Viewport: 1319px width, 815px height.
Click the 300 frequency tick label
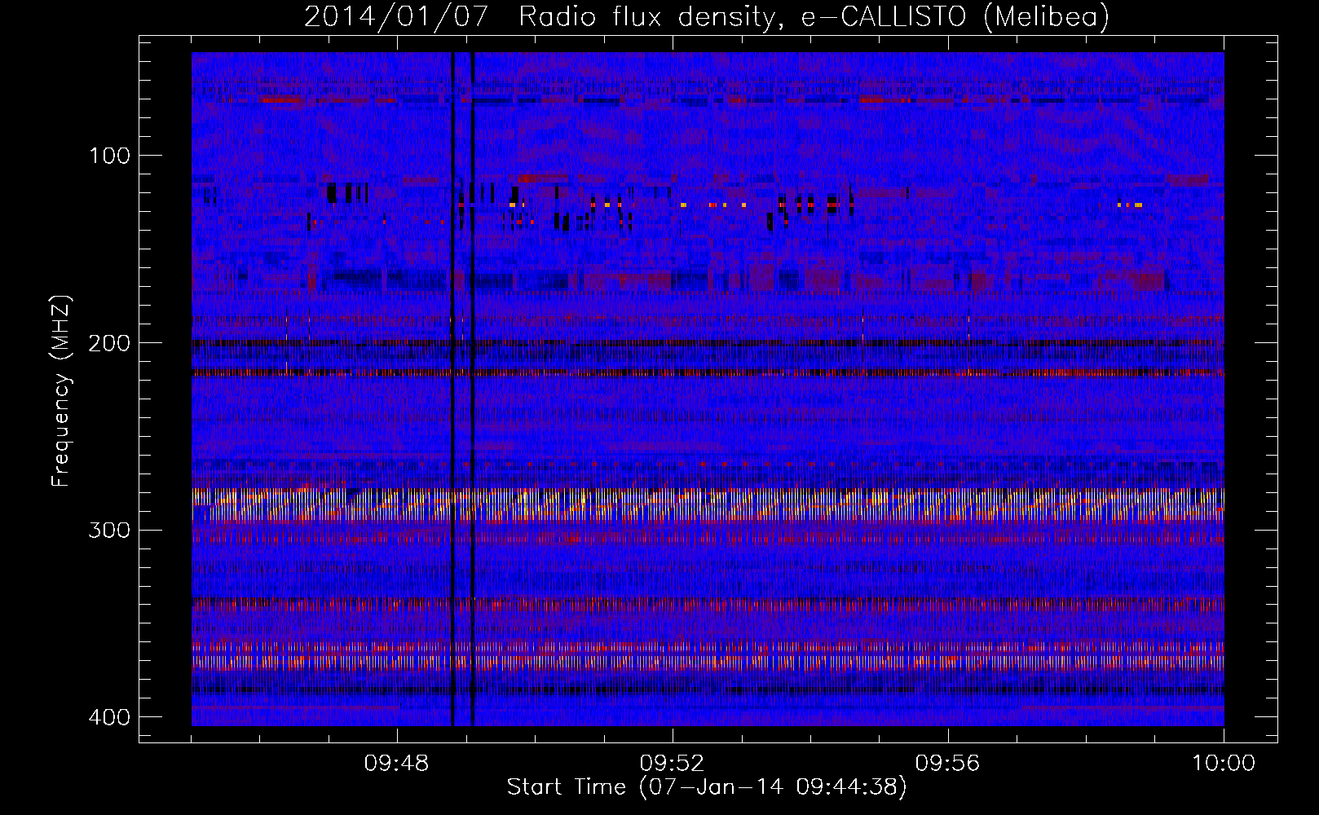coord(109,531)
